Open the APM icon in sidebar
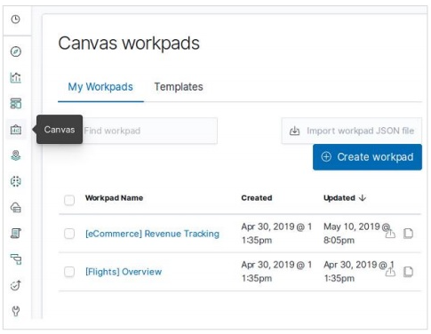 (x=16, y=259)
